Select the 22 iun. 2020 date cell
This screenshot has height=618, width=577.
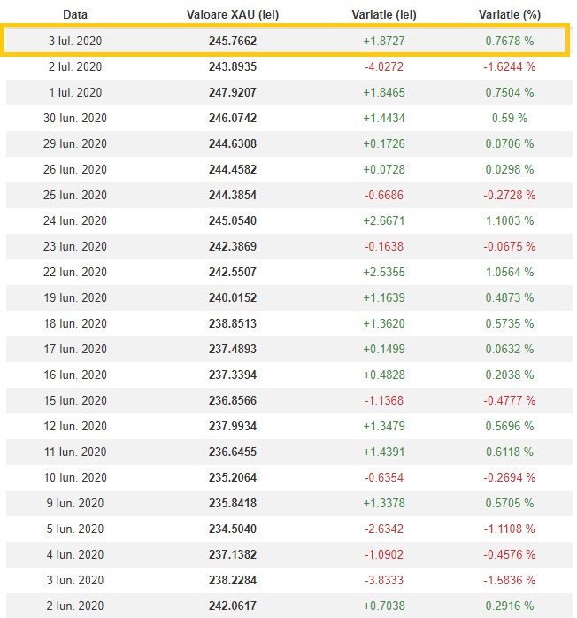coord(76,273)
